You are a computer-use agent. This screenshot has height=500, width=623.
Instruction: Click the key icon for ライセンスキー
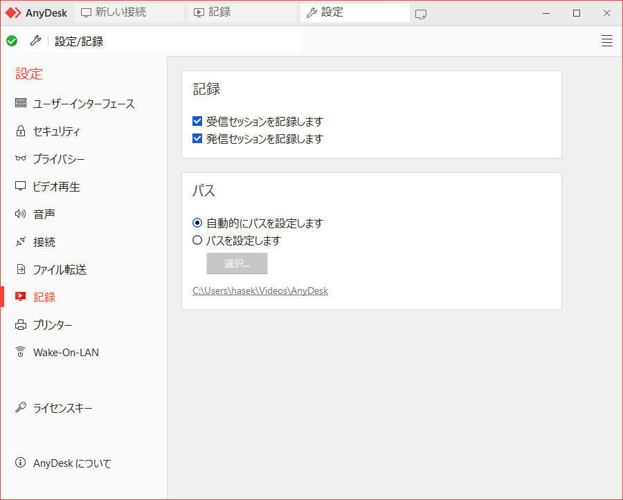point(21,407)
